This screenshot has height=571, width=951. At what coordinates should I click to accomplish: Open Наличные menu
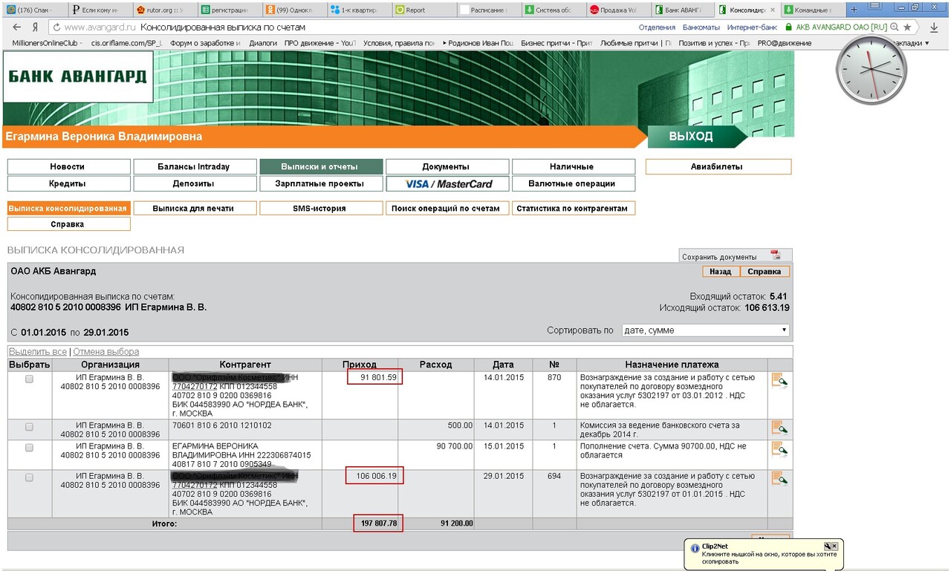(x=574, y=166)
